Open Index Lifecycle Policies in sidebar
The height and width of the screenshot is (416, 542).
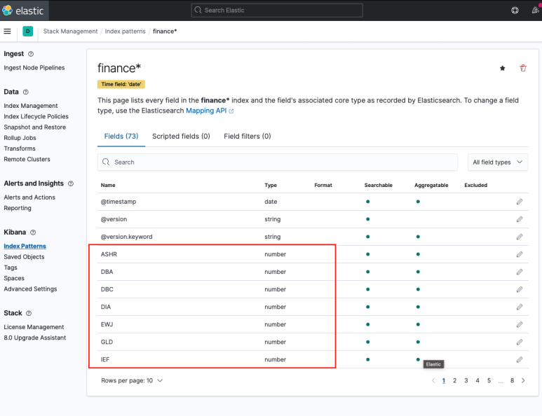coord(36,116)
